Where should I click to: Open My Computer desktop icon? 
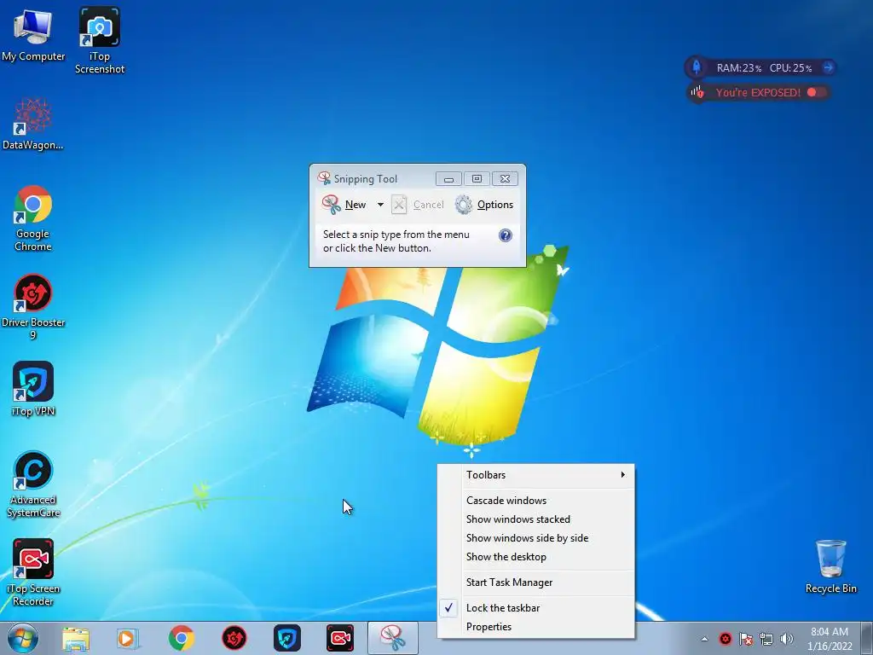[x=33, y=33]
